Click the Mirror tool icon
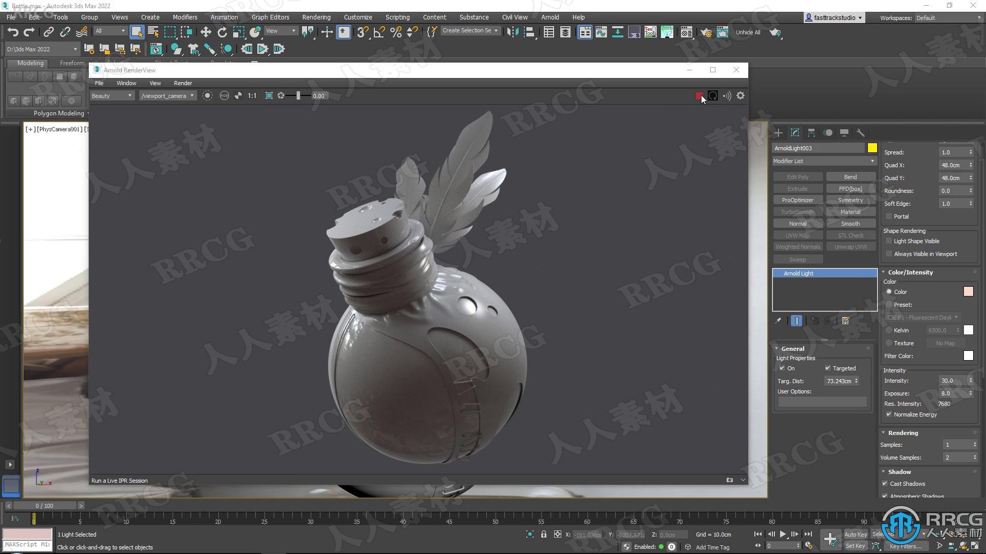The width and height of the screenshot is (986, 554). click(x=512, y=32)
